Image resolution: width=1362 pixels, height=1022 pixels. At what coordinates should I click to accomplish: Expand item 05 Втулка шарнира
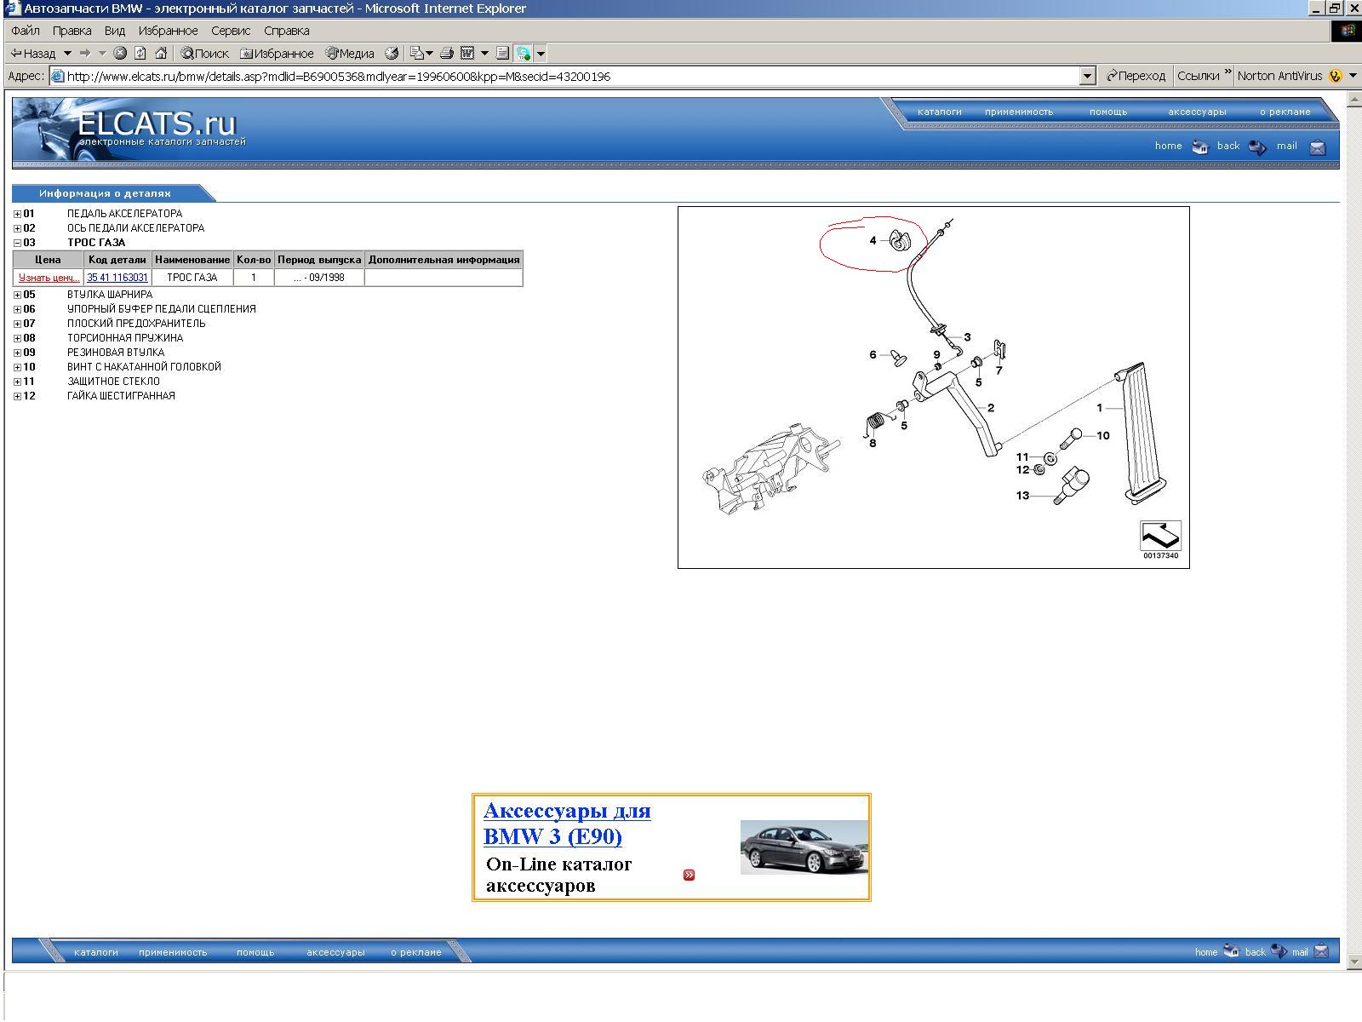tap(17, 295)
